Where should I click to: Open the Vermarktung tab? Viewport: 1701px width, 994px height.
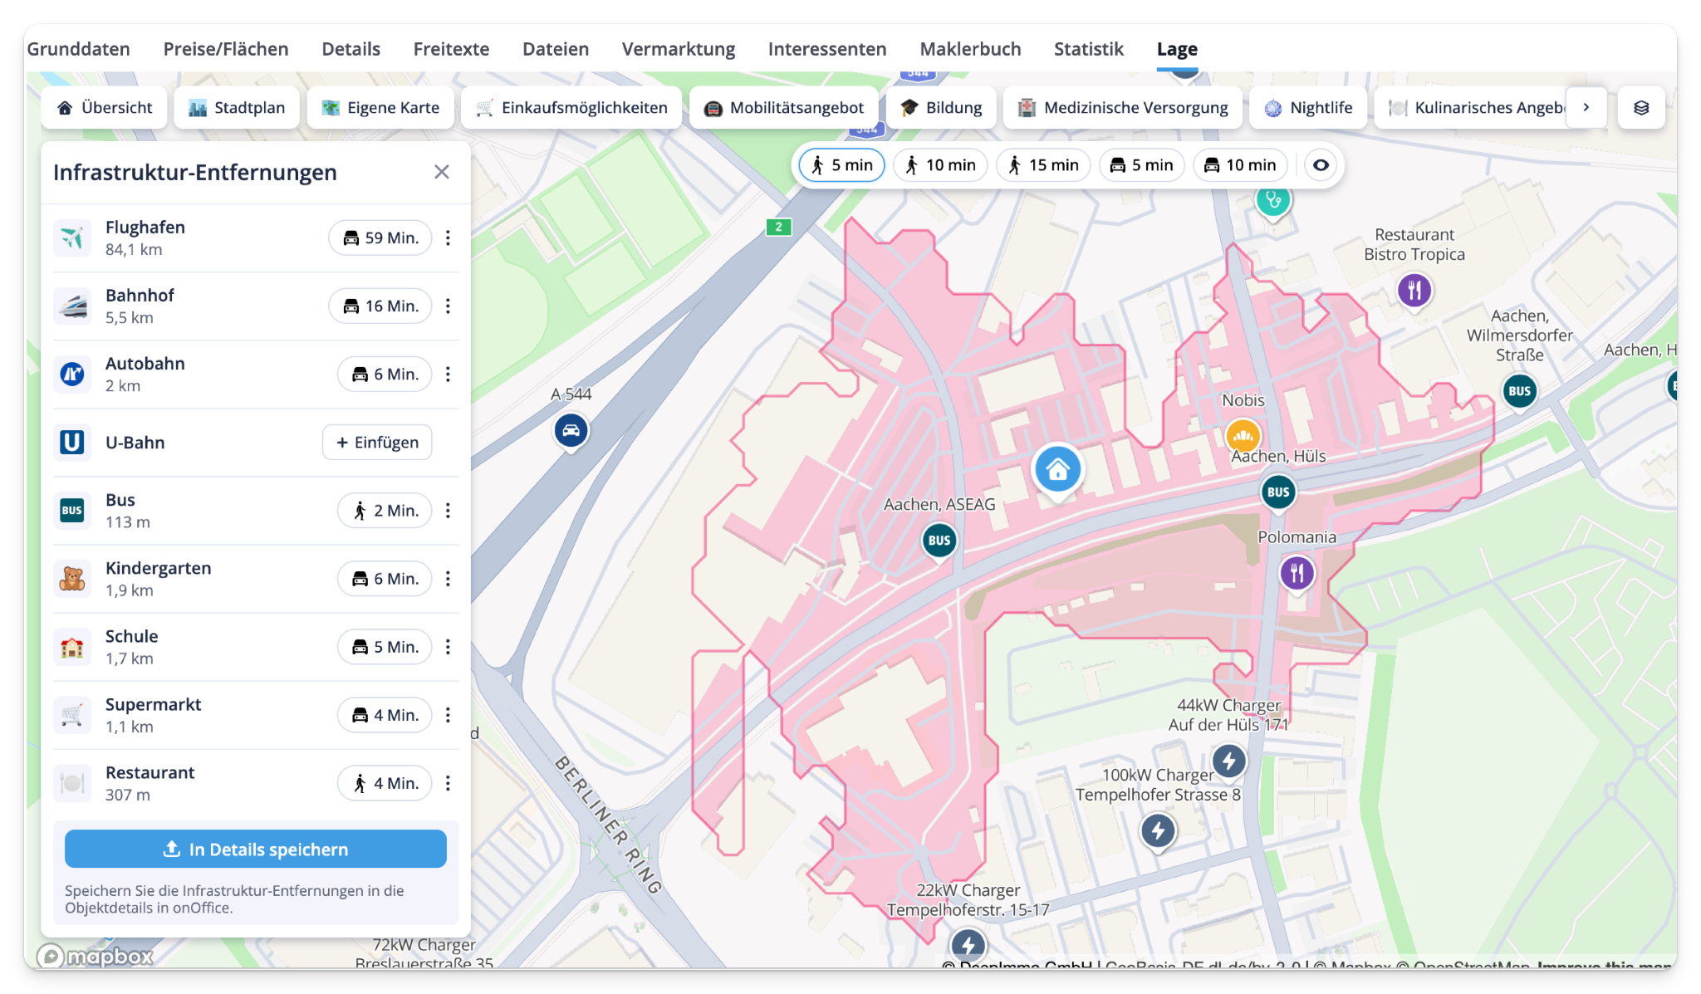(x=678, y=49)
